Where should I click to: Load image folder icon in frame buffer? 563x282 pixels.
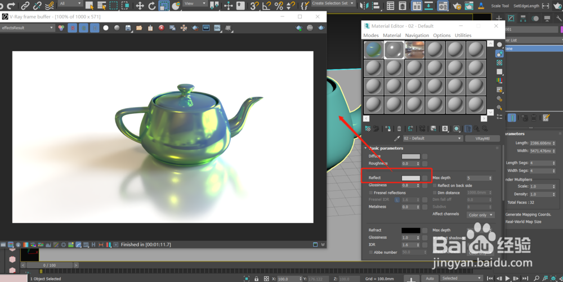pyautogui.click(x=139, y=28)
